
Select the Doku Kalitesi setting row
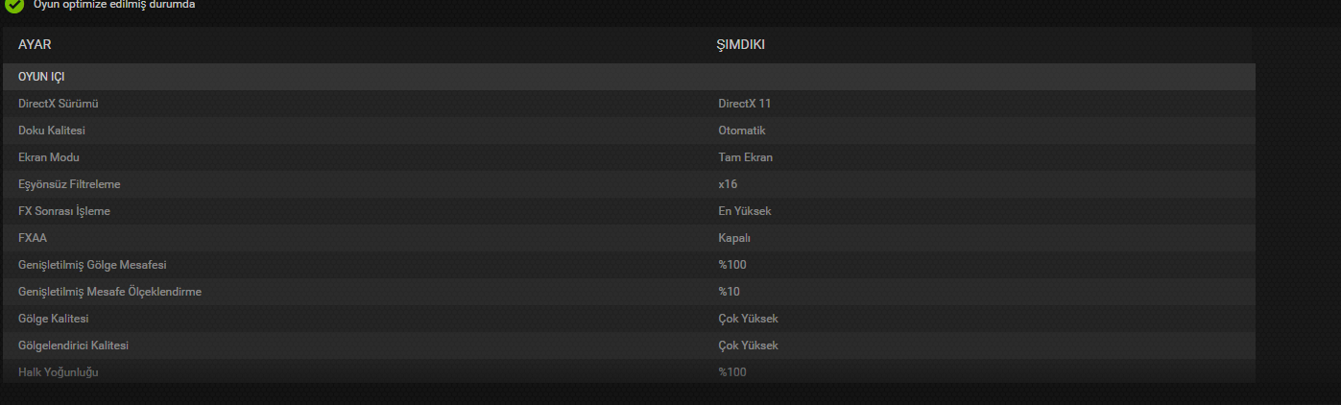tap(629, 131)
